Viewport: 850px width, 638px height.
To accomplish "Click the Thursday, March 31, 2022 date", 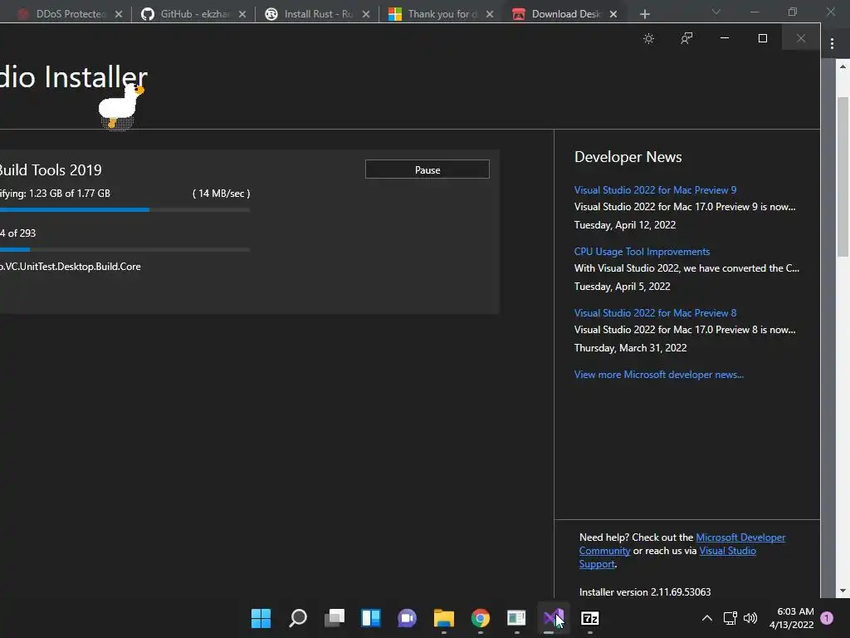I will (630, 348).
